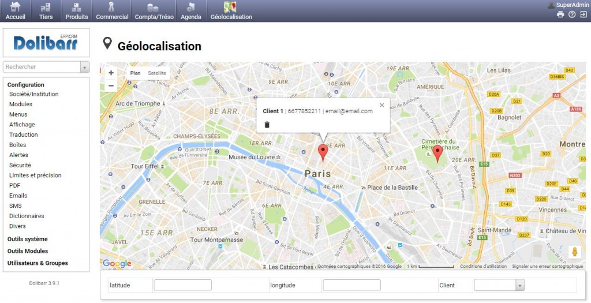The width and height of the screenshot is (591, 303).
Task: Open the Commercial menu icon
Action: (x=111, y=7)
